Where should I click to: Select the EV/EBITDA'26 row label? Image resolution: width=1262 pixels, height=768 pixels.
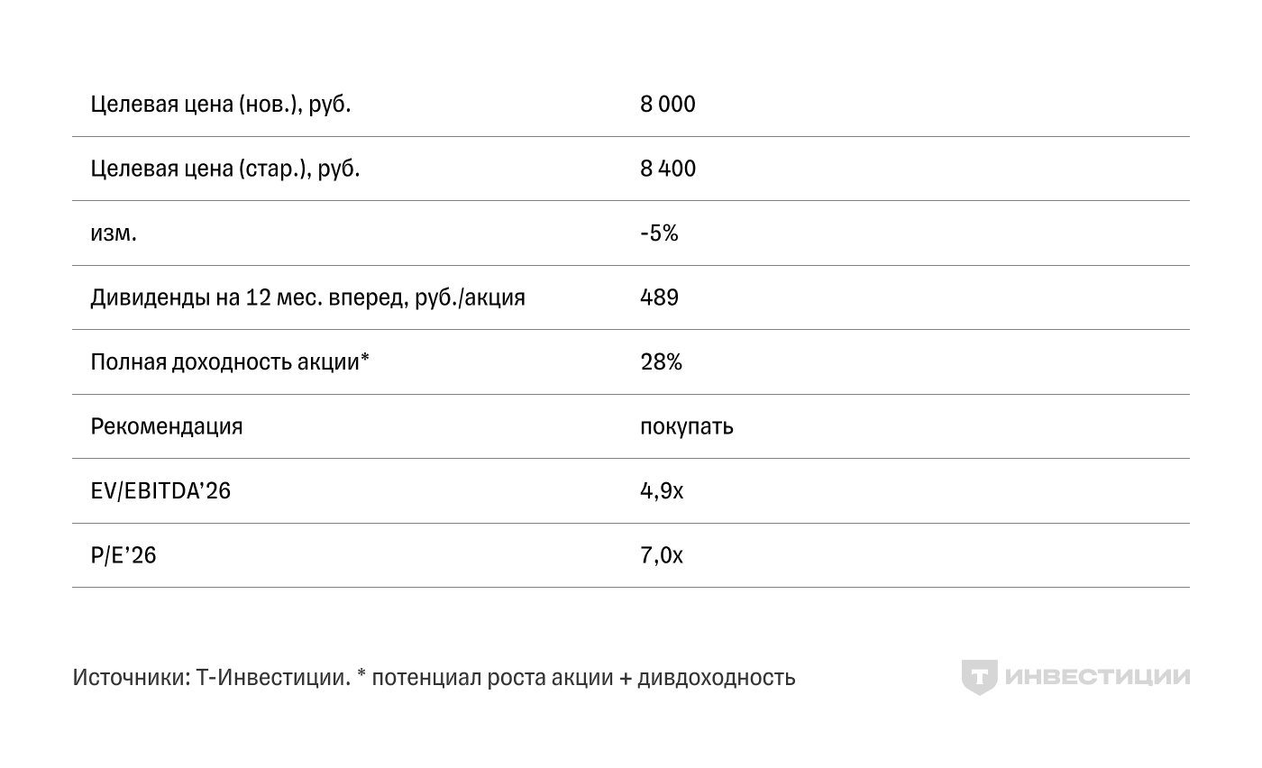click(x=160, y=491)
